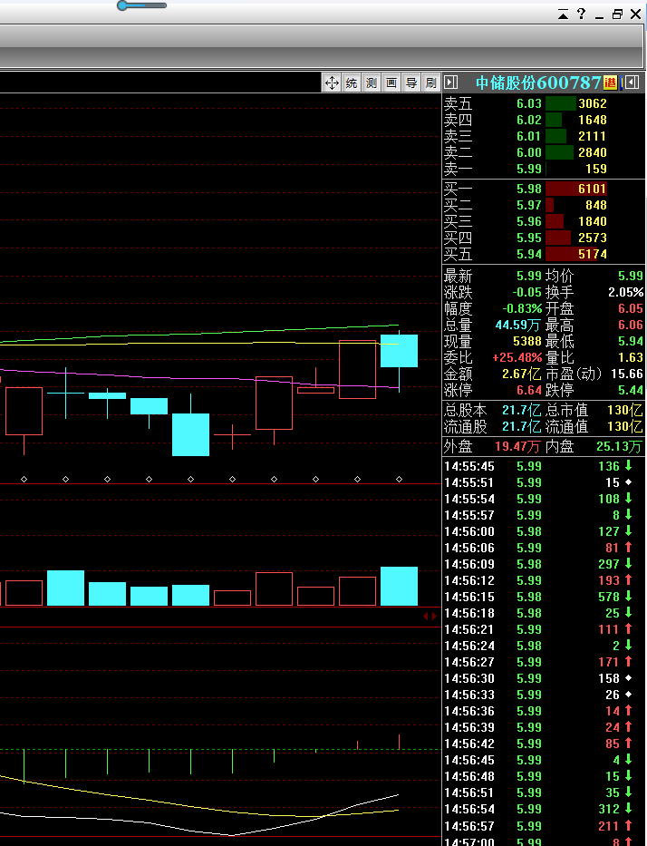Click the 刷 refresh tool
This screenshot has width=647, height=846.
430,83
